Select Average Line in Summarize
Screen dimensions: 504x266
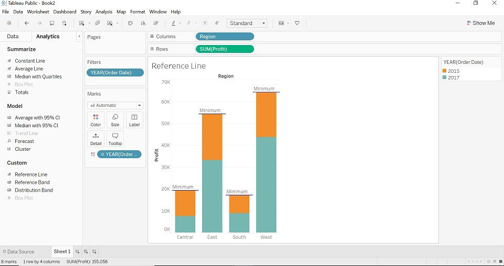pos(29,69)
